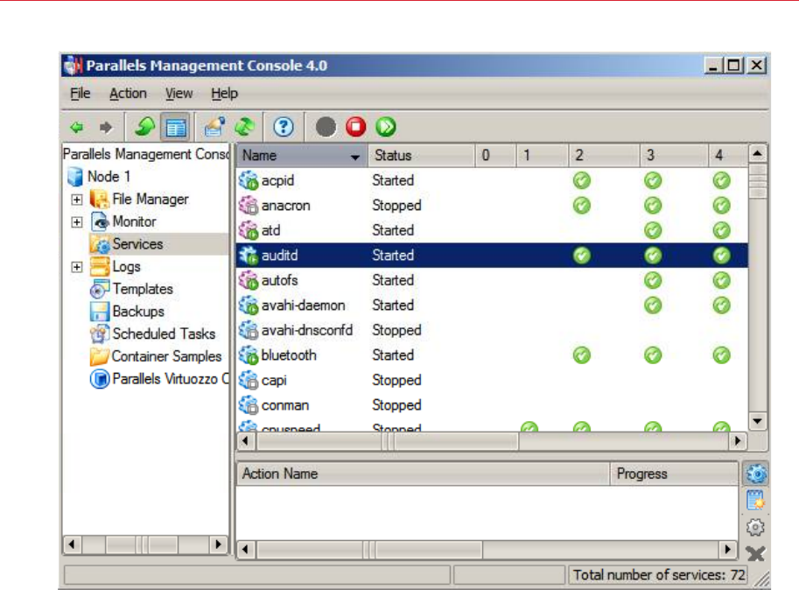Click the blue gear icon beside Action panel

tap(756, 474)
